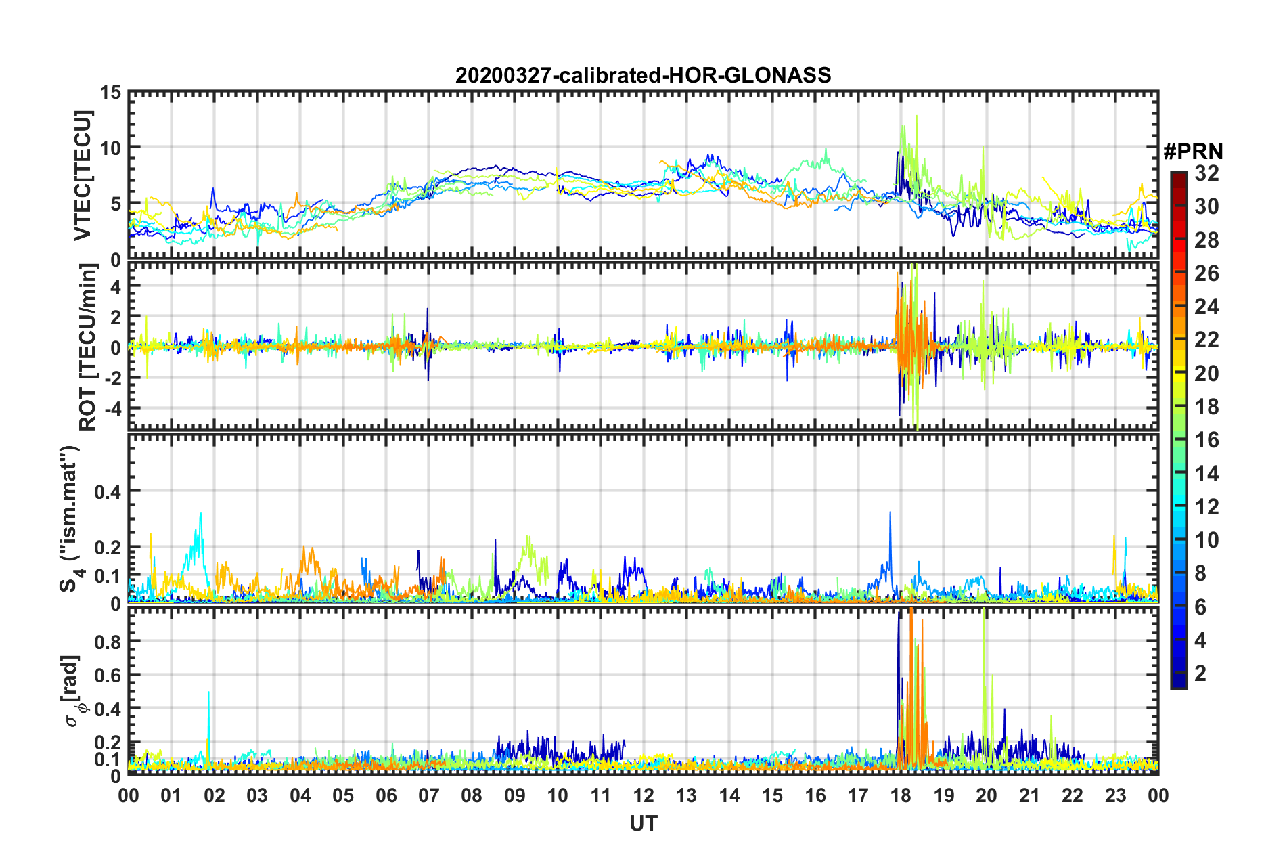Click the #PRN colorbar title

tap(1193, 152)
